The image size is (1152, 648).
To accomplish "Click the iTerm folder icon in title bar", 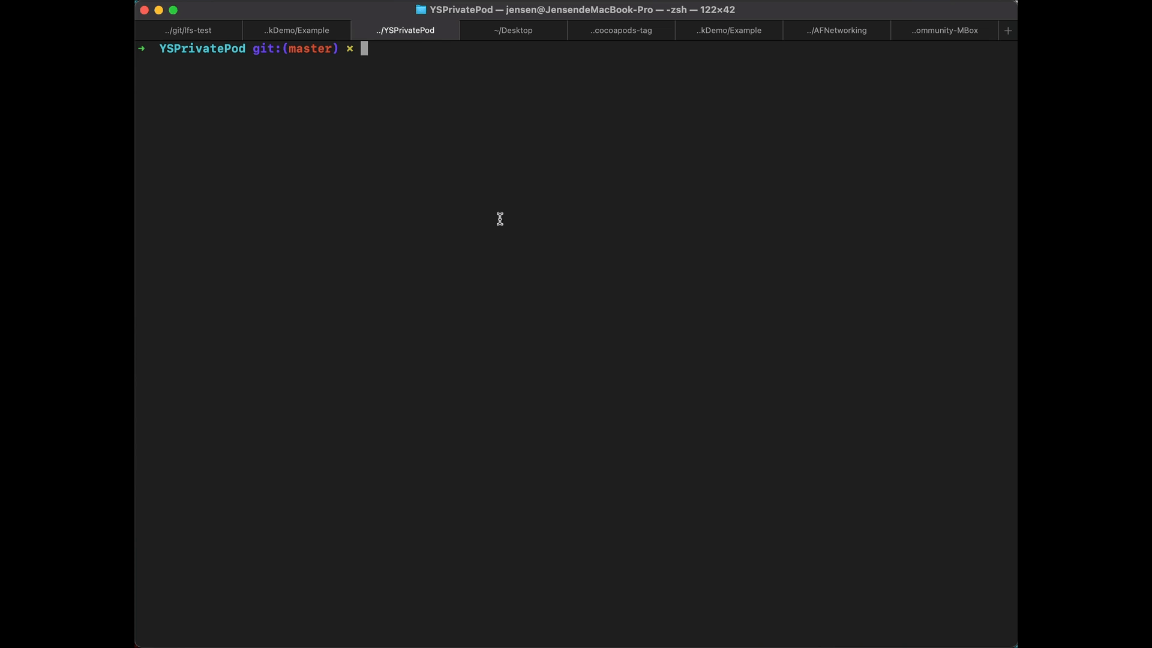I will point(420,10).
